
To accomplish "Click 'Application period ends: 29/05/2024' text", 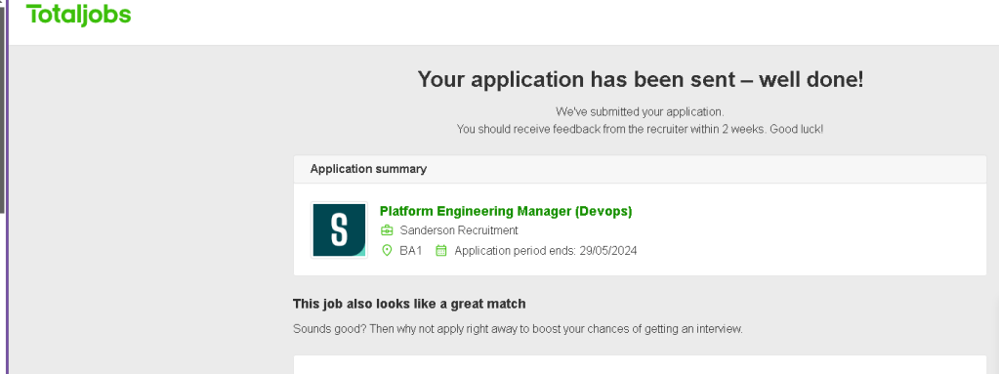I will tap(545, 250).
